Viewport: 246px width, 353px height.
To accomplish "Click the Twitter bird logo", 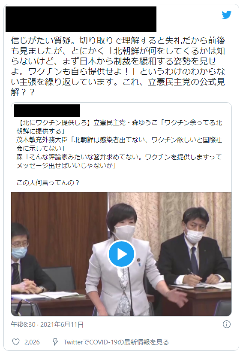I will pos(226,15).
